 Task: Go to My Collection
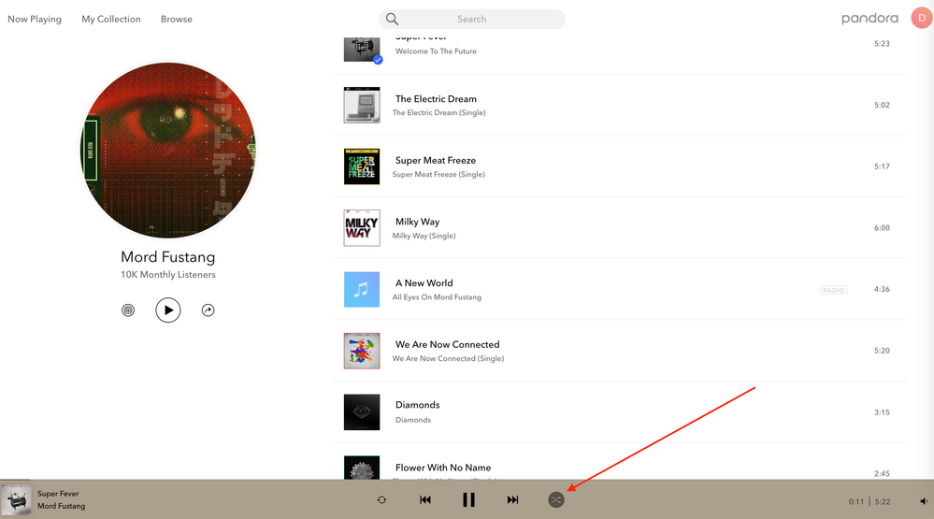pyautogui.click(x=110, y=19)
